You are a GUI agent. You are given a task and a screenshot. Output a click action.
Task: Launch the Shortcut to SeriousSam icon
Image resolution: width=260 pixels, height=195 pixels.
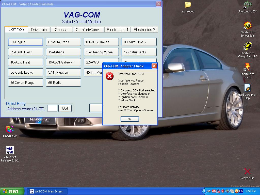point(247,26)
